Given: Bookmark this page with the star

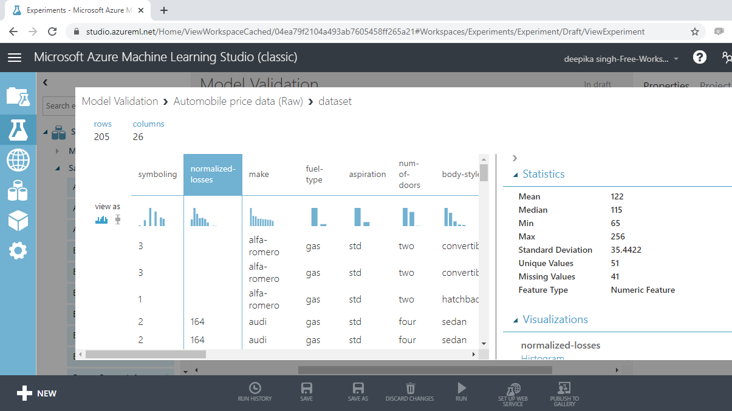Looking at the screenshot, I should point(695,32).
